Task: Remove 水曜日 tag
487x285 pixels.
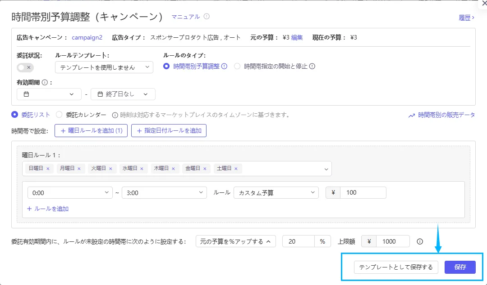Action: (x=142, y=169)
